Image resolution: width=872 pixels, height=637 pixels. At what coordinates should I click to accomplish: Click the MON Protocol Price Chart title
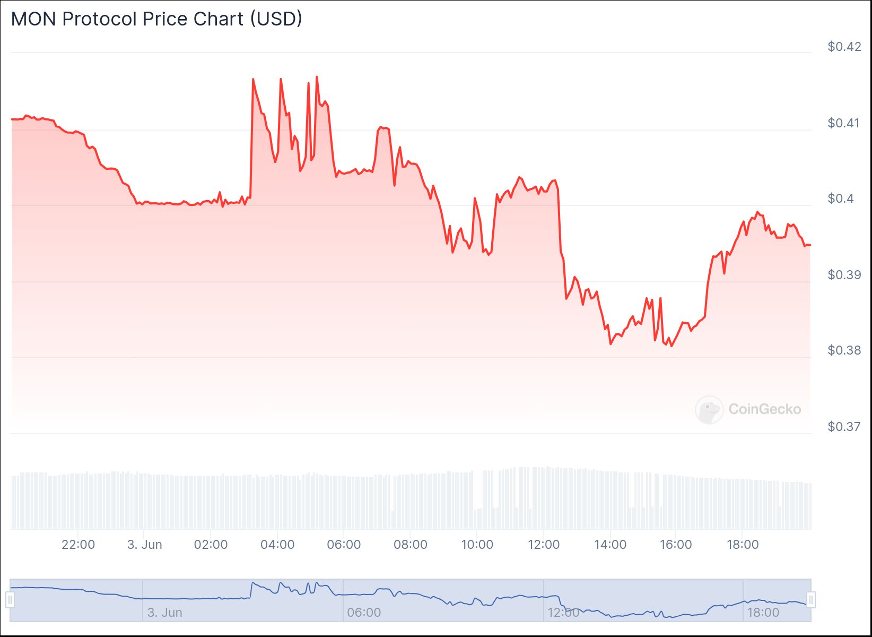click(x=156, y=19)
